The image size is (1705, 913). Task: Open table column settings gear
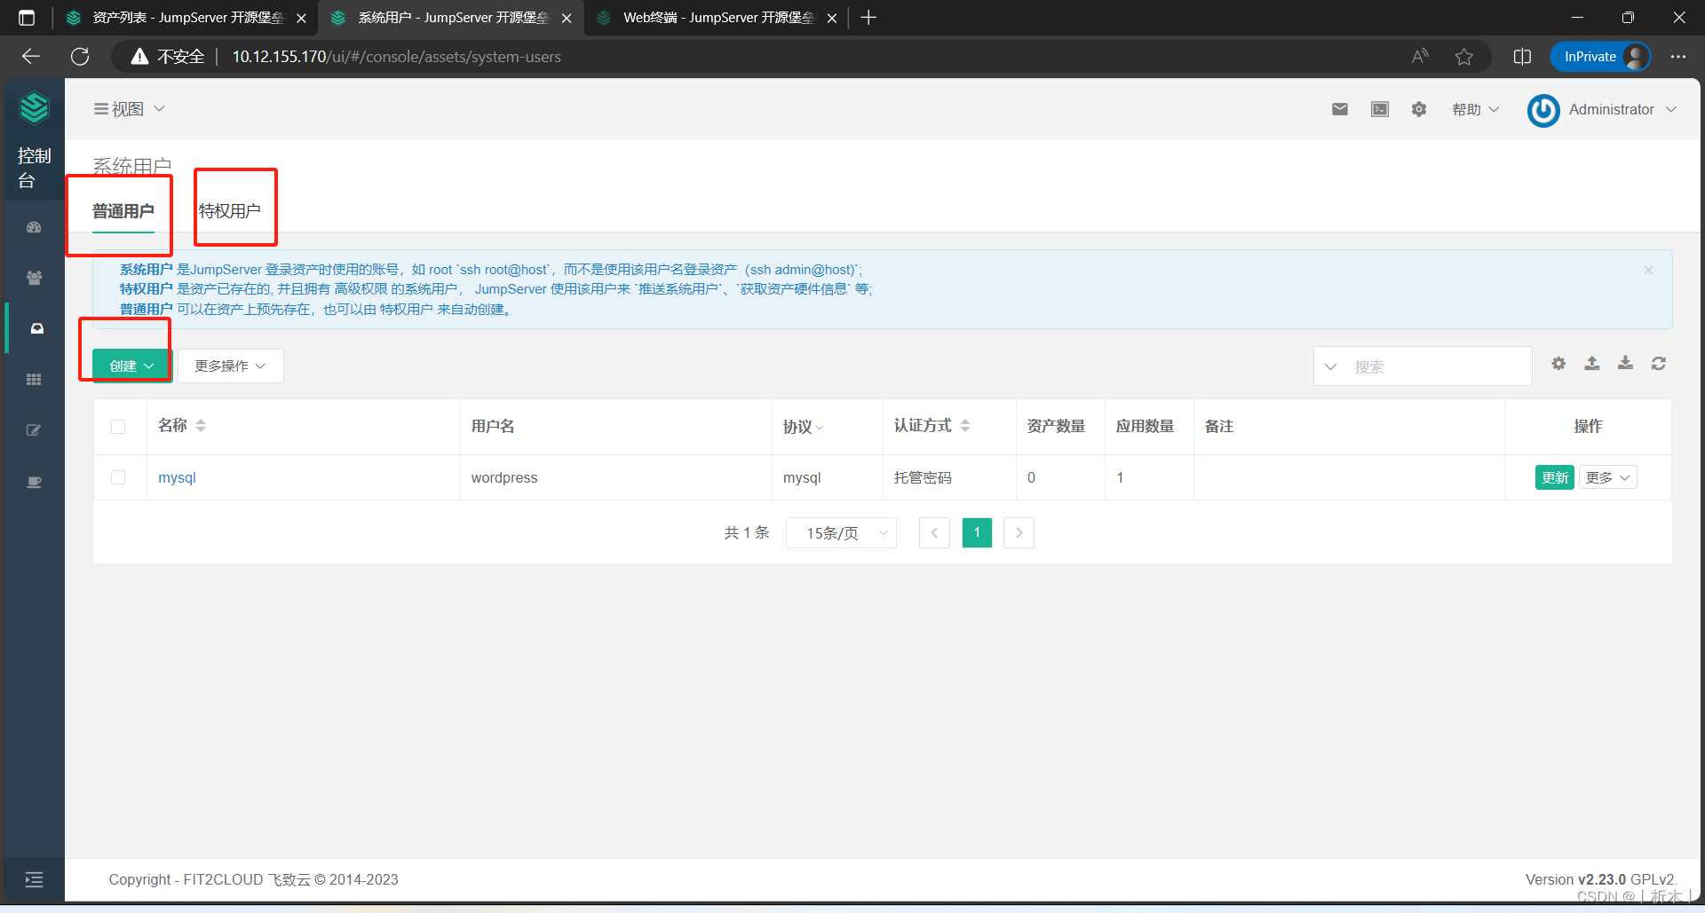(x=1558, y=364)
